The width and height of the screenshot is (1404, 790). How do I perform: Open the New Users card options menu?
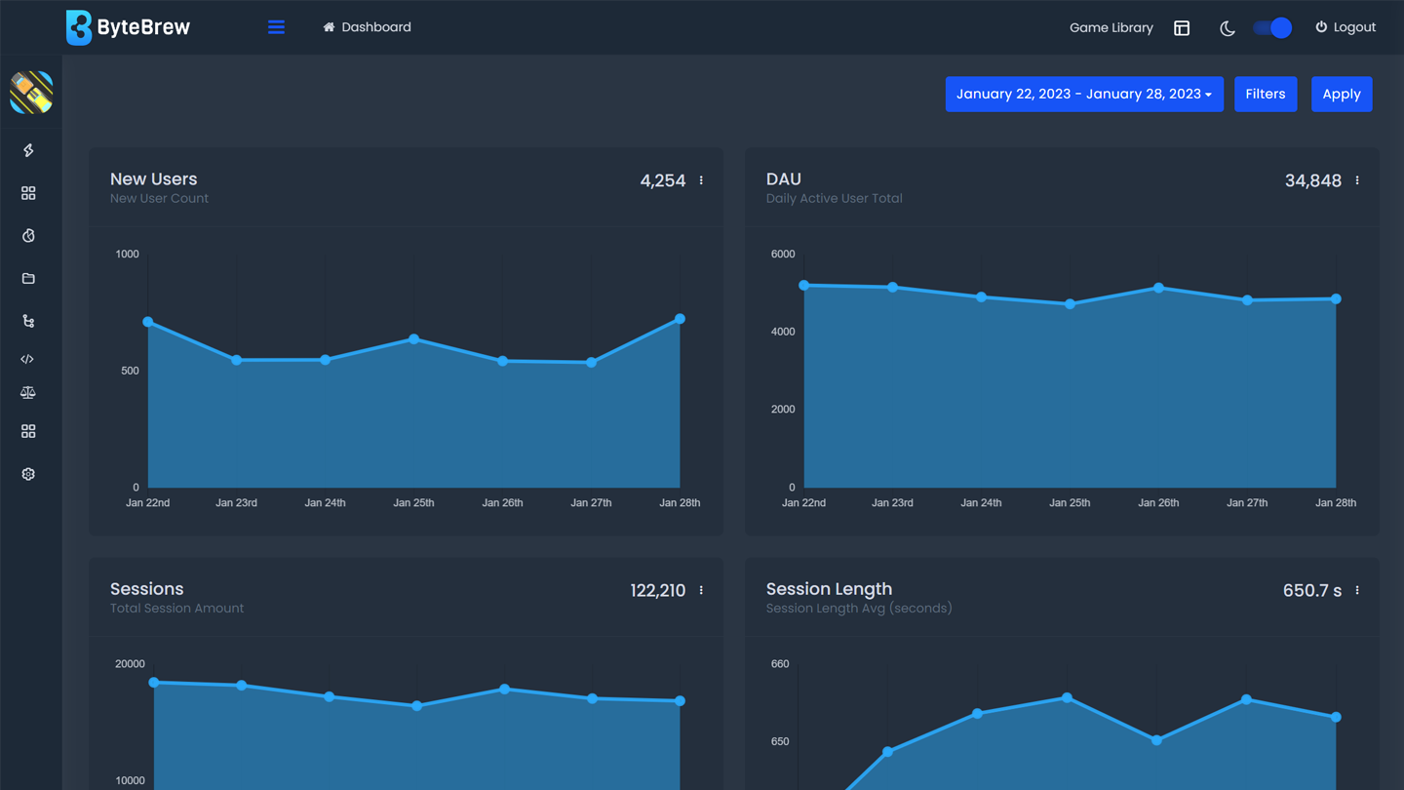coord(701,180)
